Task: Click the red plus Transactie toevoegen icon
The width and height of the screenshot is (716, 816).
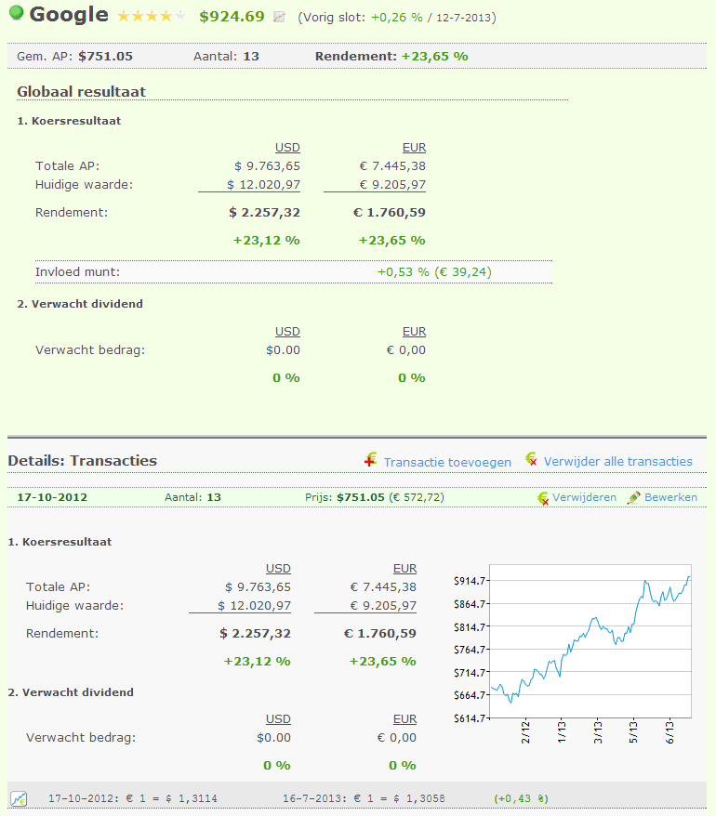Action: tap(370, 459)
